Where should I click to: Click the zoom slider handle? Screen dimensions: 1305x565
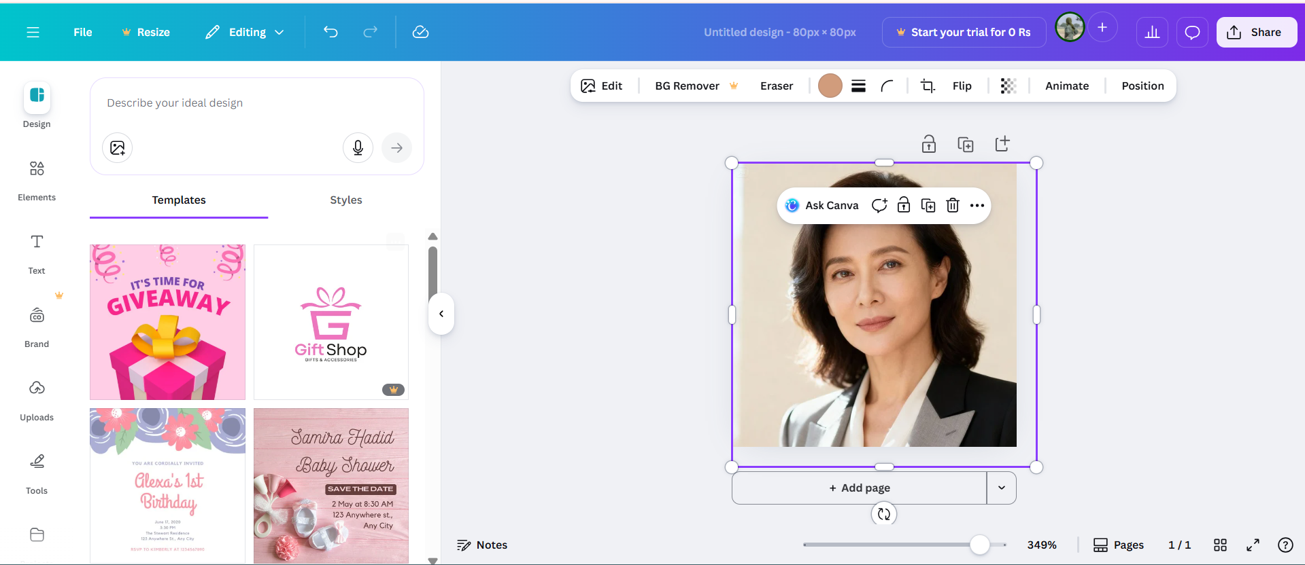[980, 545]
